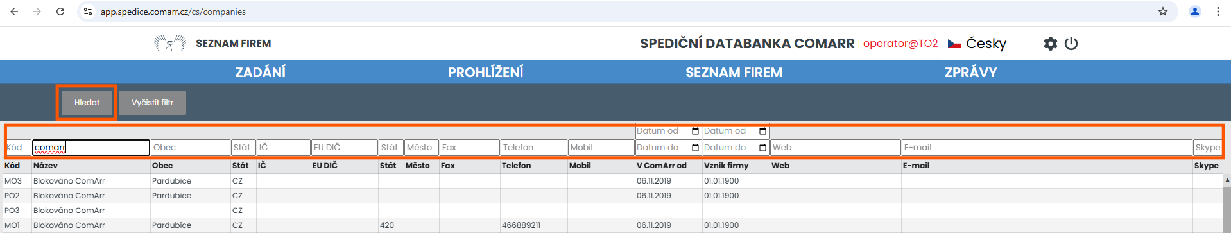Go back in browser history
This screenshot has width=1231, height=233.
14,12
